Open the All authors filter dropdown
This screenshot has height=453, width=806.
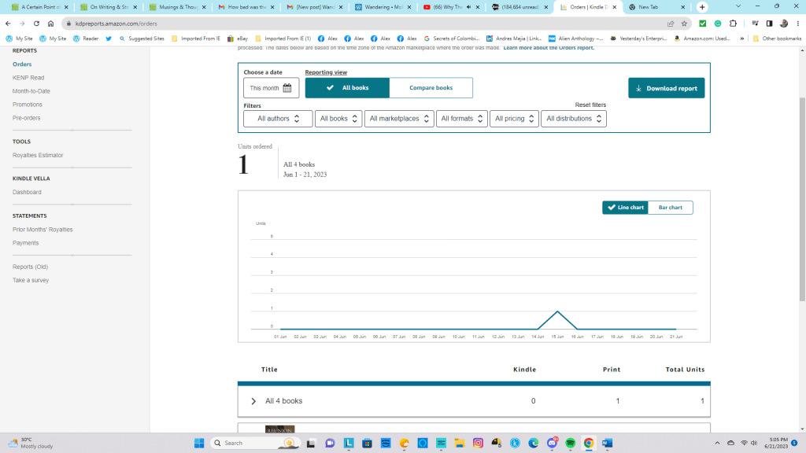pos(279,119)
